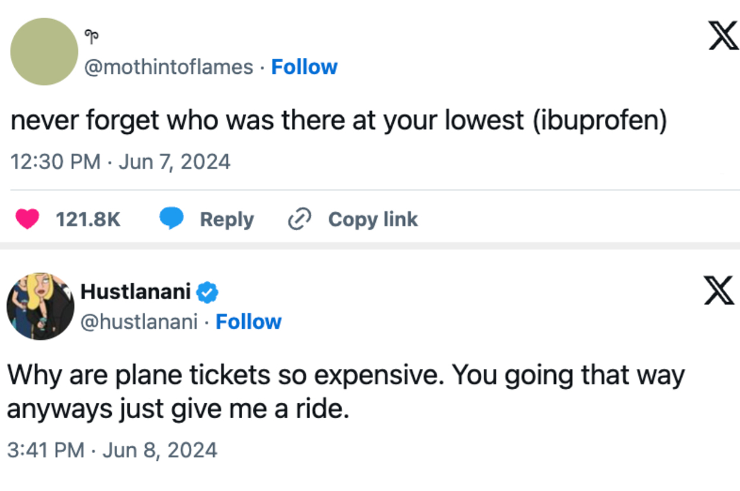Image resolution: width=740 pixels, height=491 pixels.
Task: Click the X logo on the first tweet
Action: [x=722, y=35]
